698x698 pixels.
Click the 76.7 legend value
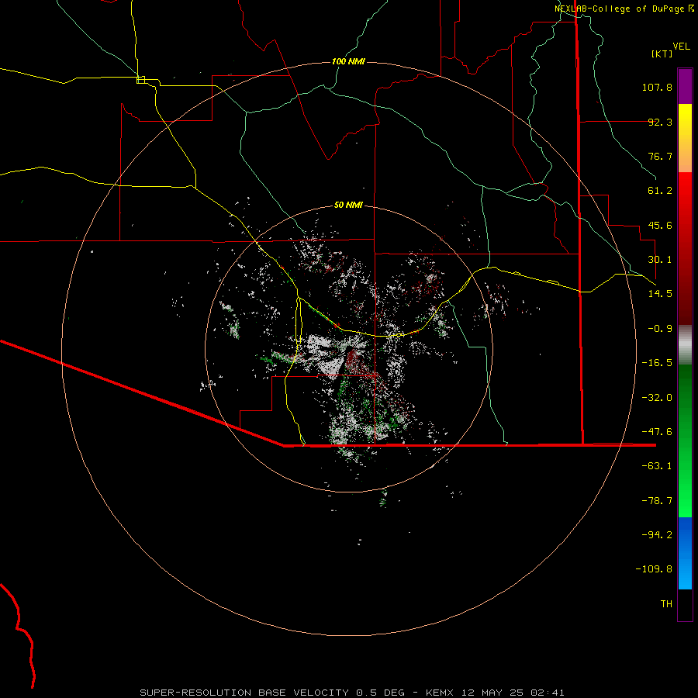(x=660, y=156)
